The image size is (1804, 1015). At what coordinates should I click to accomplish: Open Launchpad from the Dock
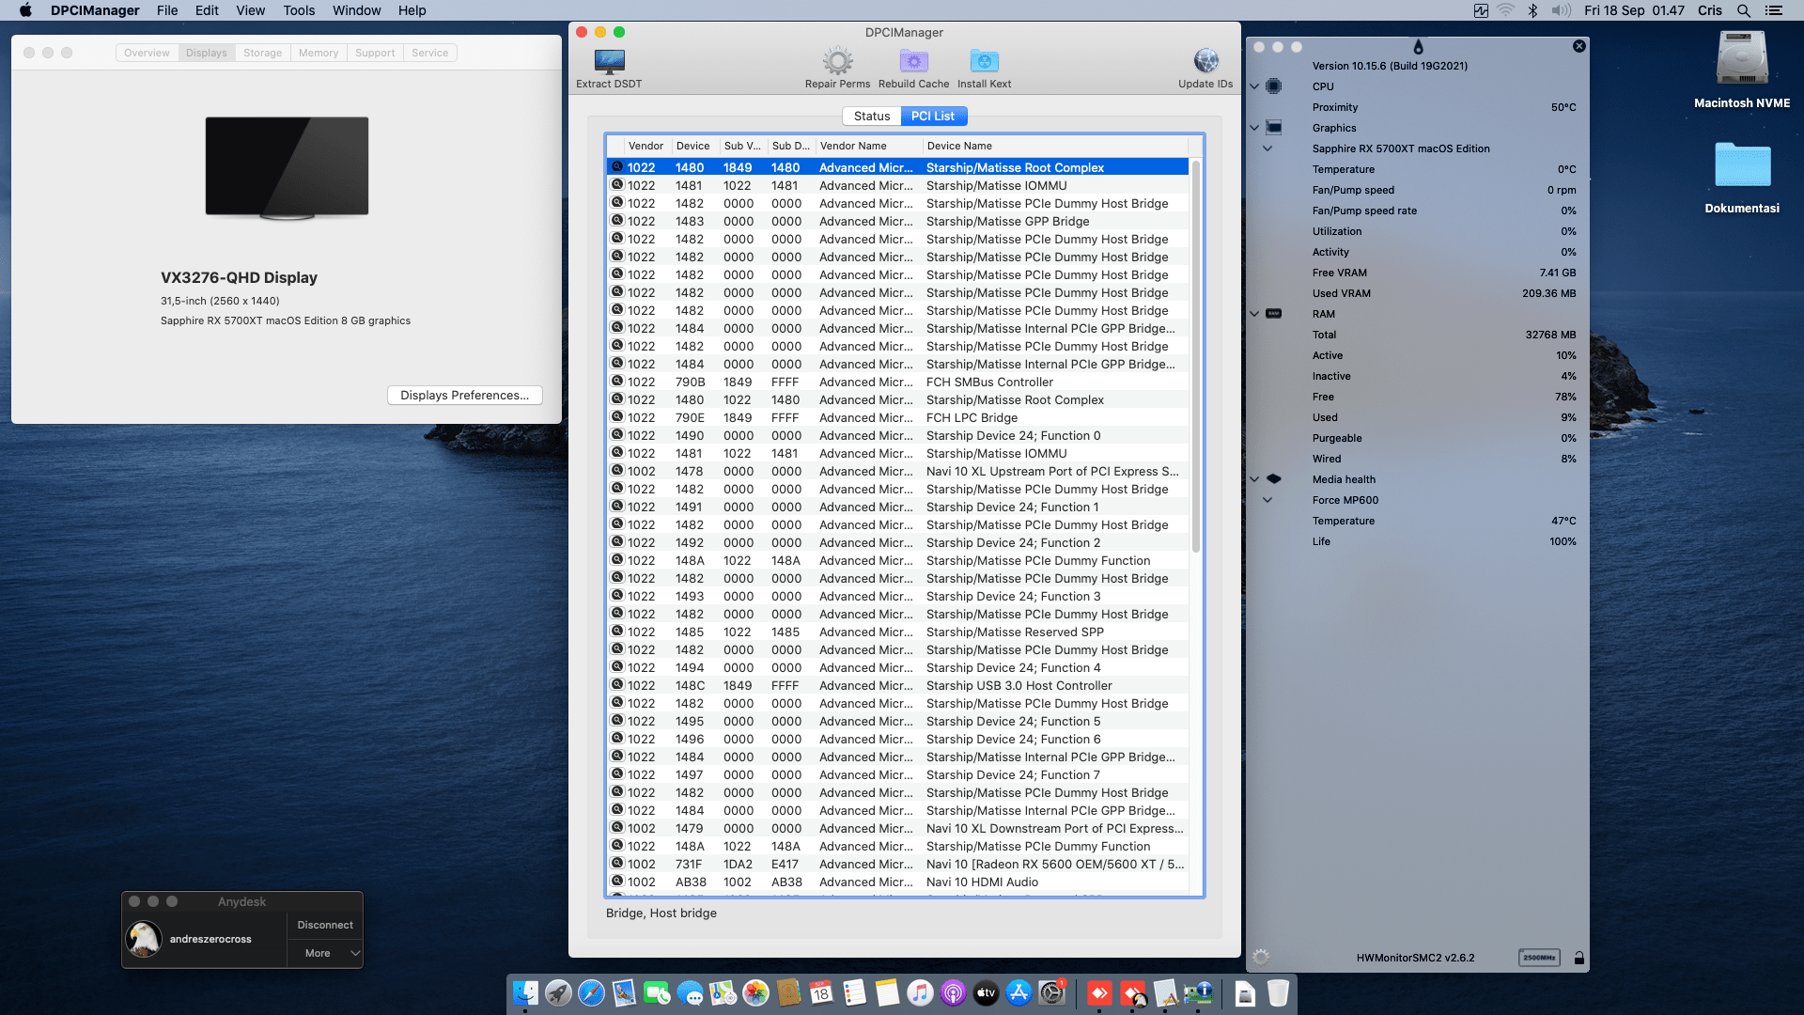[558, 992]
